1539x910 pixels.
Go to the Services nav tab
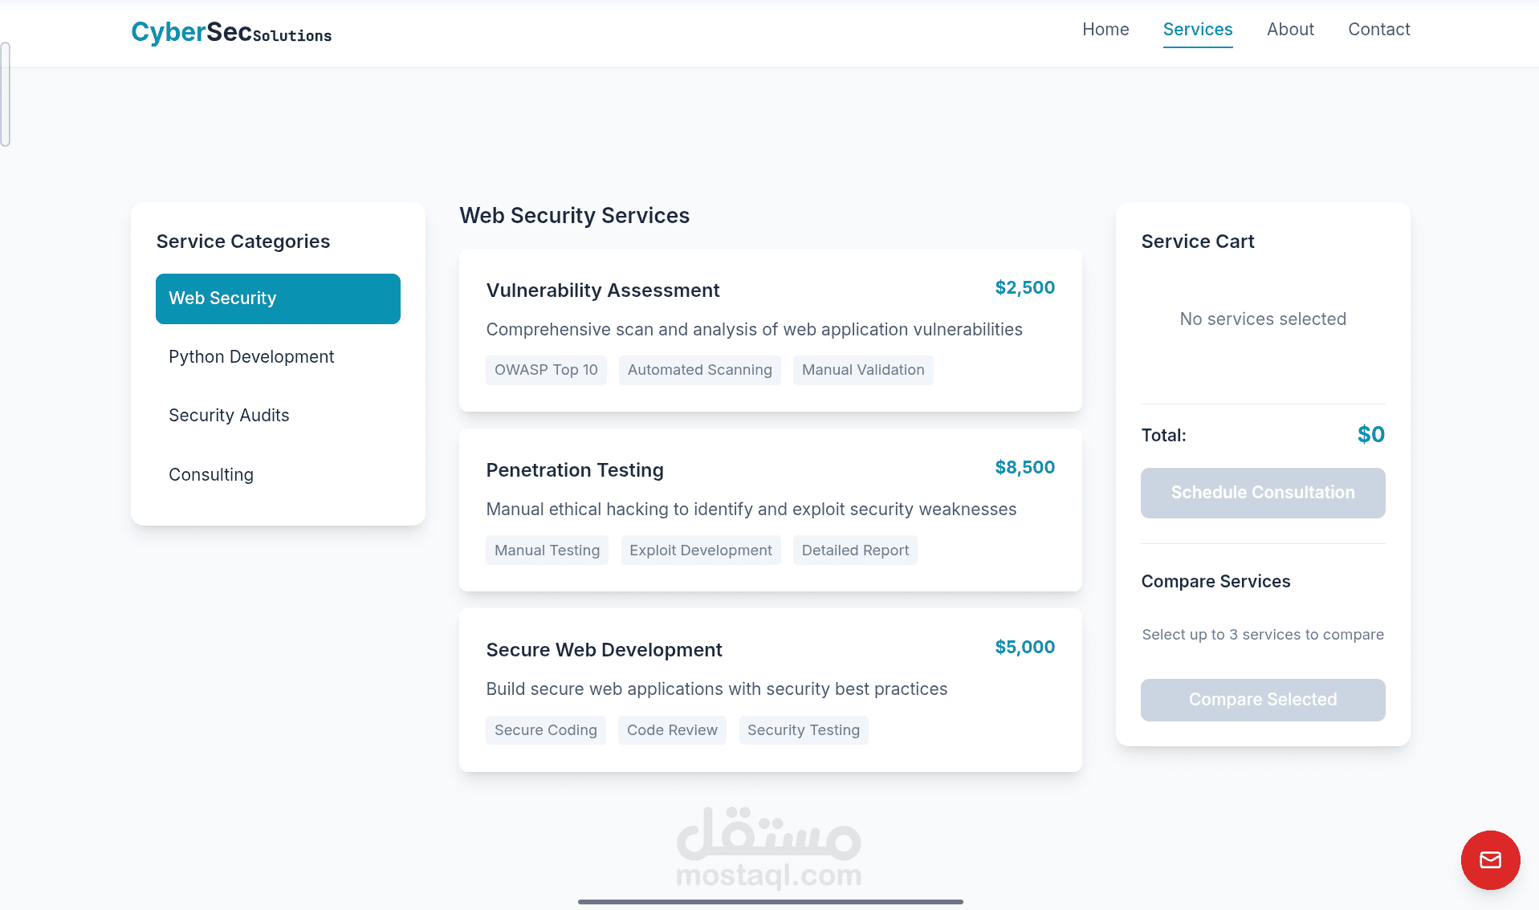coord(1197,30)
